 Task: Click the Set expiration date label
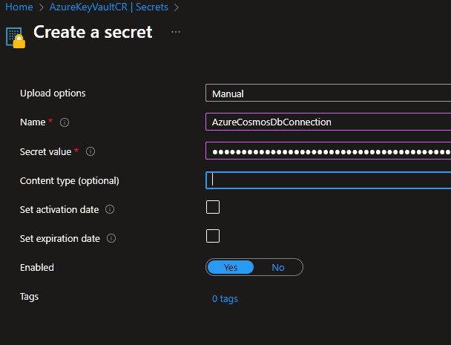(60, 239)
